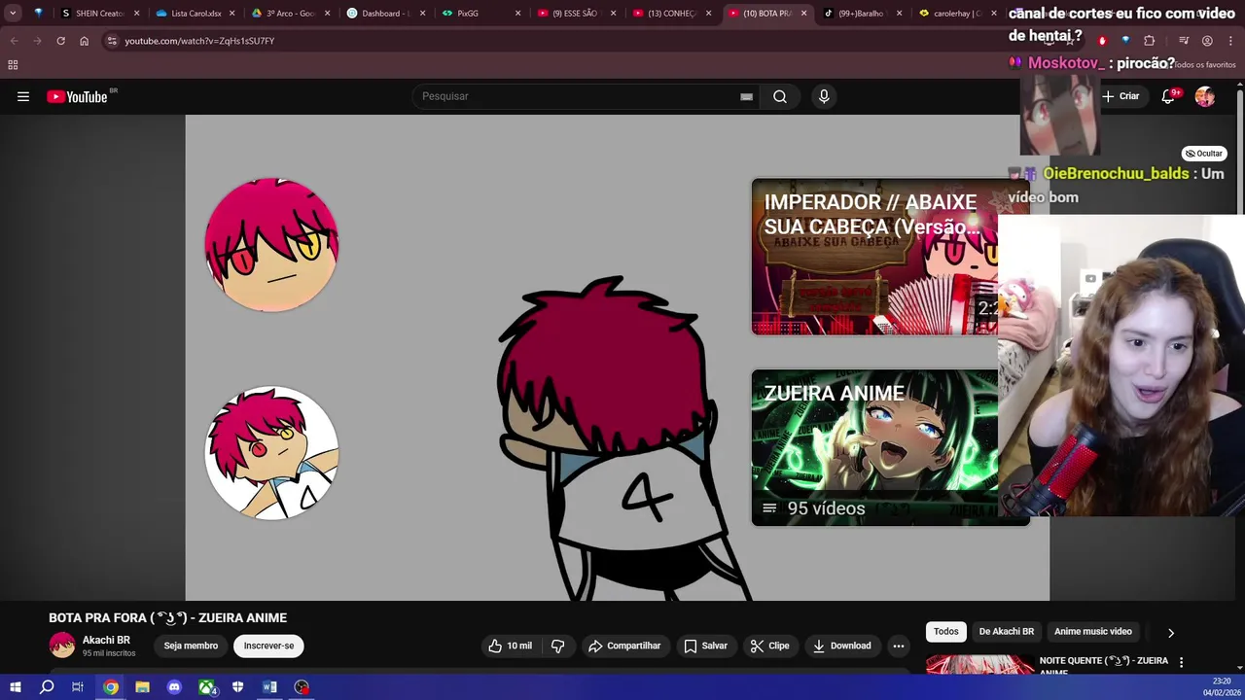Navigate back in Chrome
1245x700 pixels.
[x=14, y=41]
